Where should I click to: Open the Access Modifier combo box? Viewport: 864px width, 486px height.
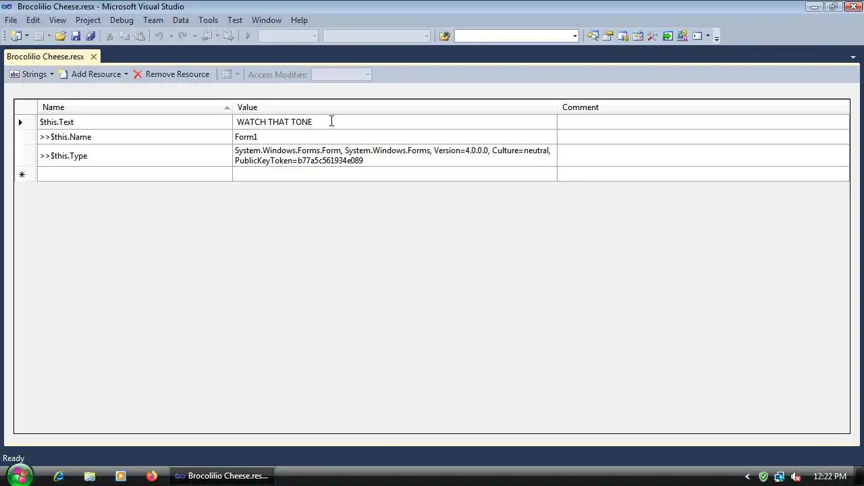point(342,74)
